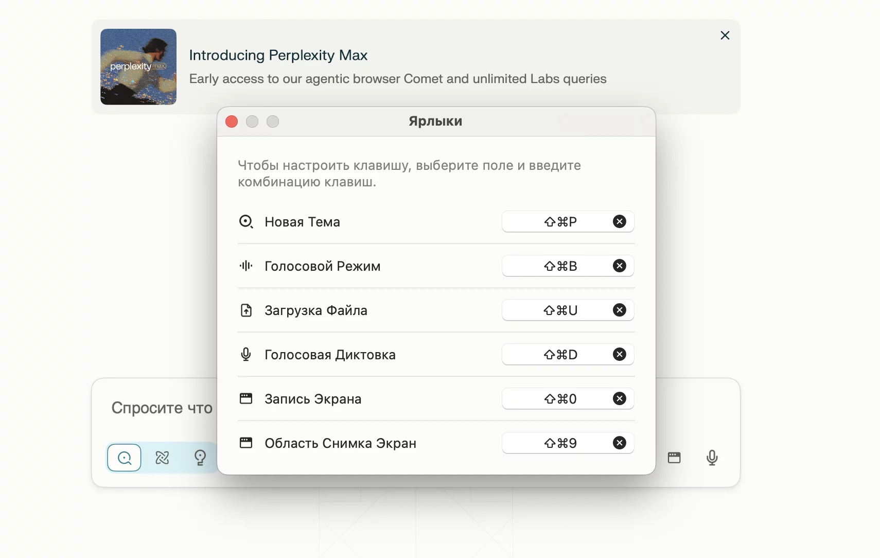
Task: Switch to the Research mode icon
Action: 162,458
